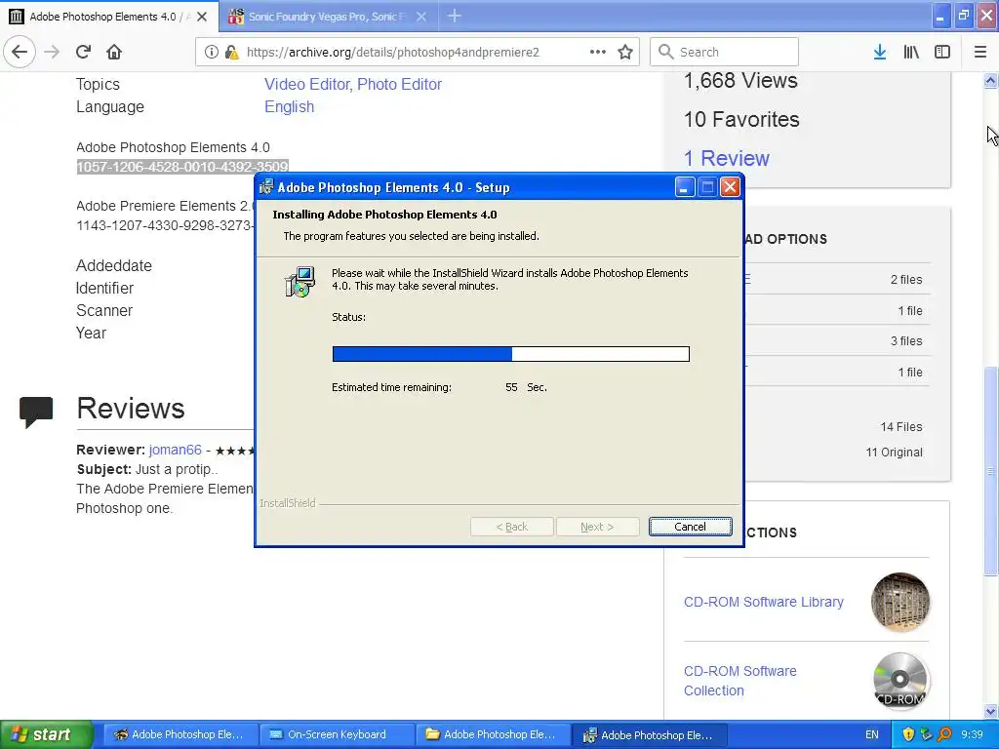Viewport: 999px width, 749px height.
Task: Click the padlock warning icon in address bar
Action: coord(231,53)
